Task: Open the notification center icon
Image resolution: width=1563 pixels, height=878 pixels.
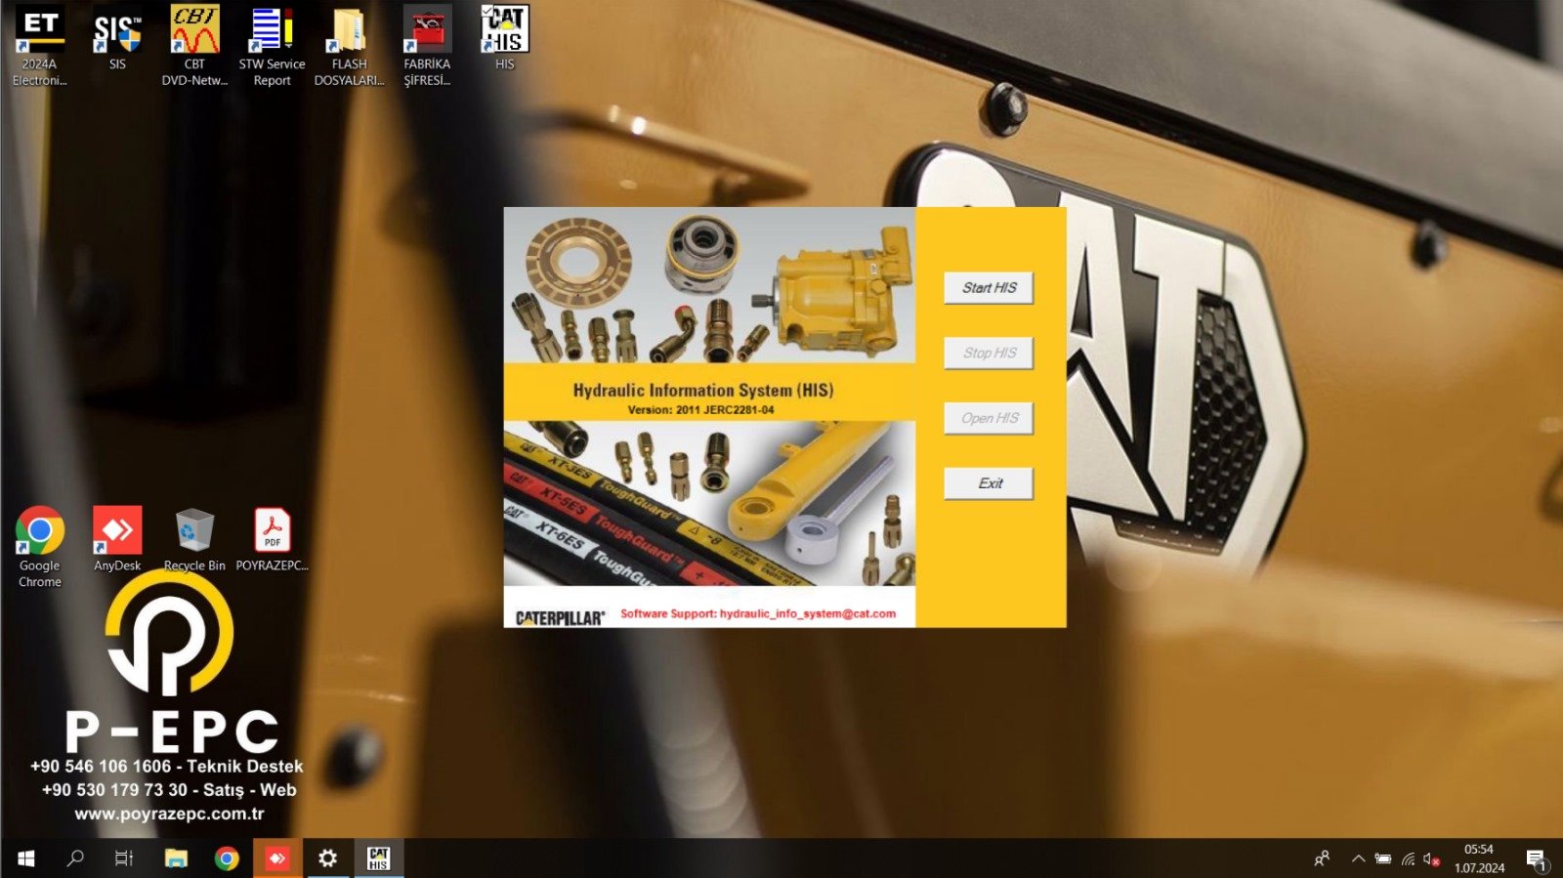Action: click(1537, 859)
